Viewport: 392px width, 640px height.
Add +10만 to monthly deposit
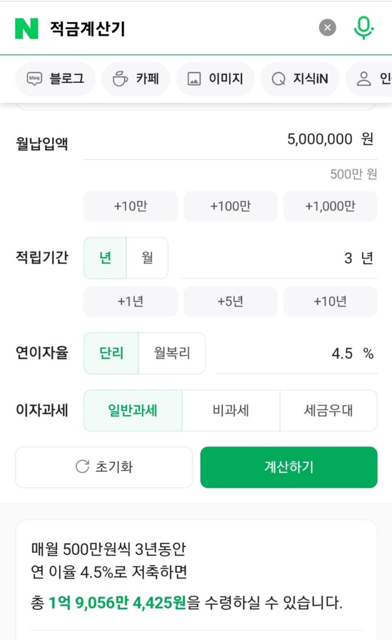tap(130, 206)
